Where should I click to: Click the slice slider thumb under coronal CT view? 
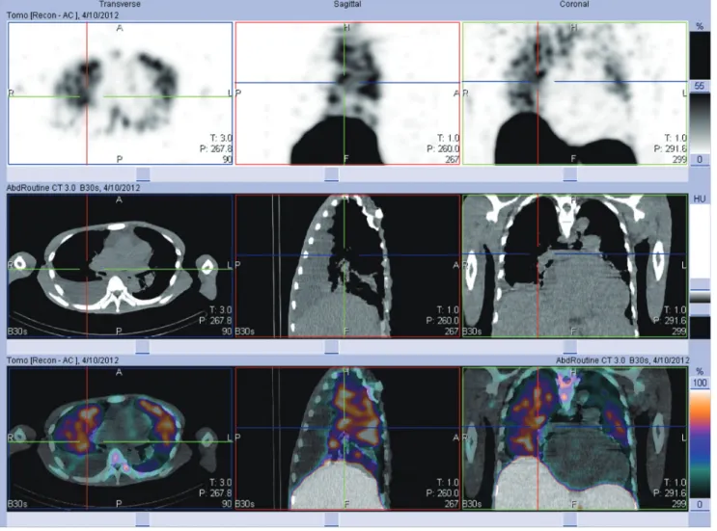click(569, 347)
